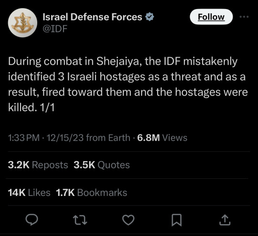Open the 1.7K Bookmarks count
The width and height of the screenshot is (258, 236).
[x=91, y=193]
